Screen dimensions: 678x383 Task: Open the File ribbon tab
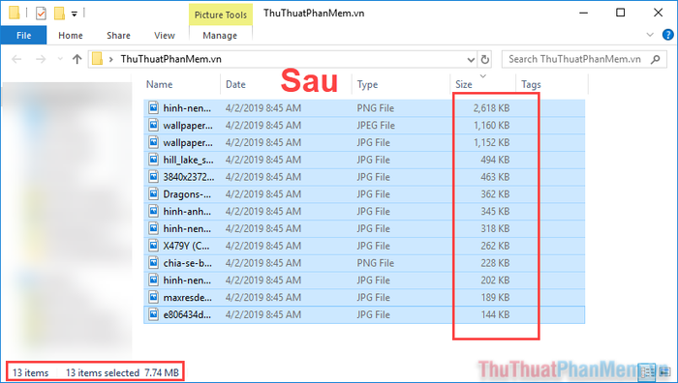point(23,36)
